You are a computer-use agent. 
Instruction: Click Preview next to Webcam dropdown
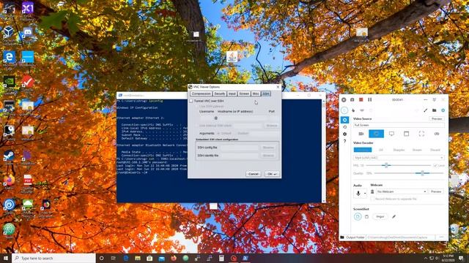pos(436,191)
